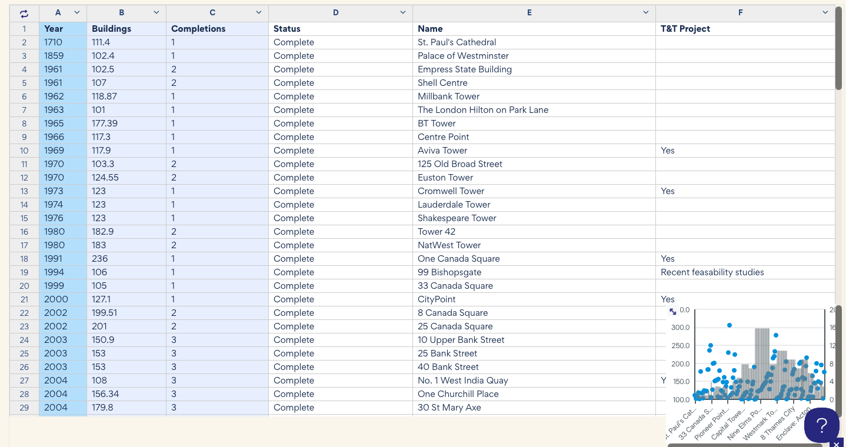
Task: Expand column C options chevron
Action: click(258, 12)
